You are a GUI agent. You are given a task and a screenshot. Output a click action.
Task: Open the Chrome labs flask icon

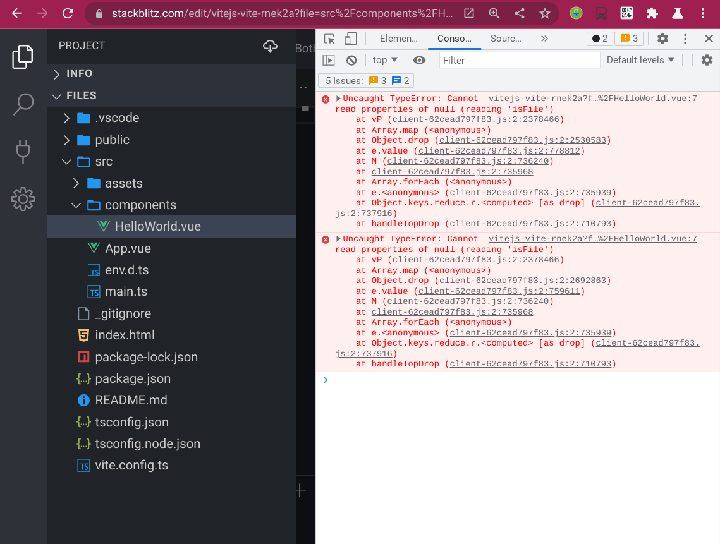(677, 13)
